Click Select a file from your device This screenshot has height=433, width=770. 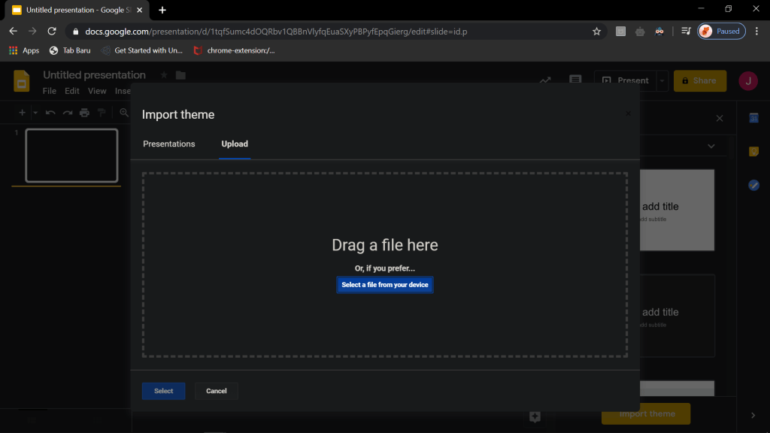point(385,285)
